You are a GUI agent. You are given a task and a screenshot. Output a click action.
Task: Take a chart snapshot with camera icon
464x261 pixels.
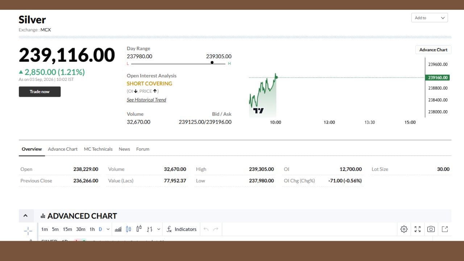(x=431, y=229)
